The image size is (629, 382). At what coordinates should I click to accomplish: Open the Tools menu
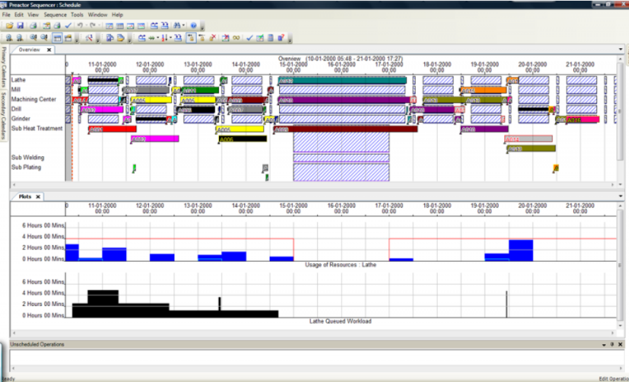[x=77, y=14]
